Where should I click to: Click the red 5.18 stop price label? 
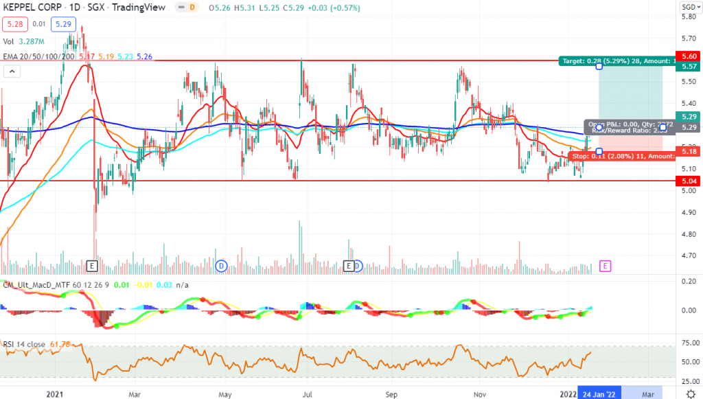point(689,152)
